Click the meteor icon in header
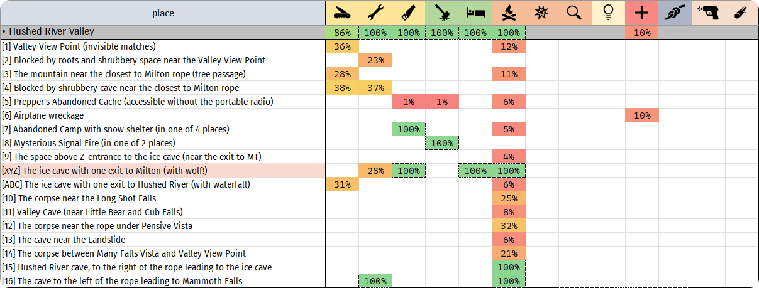 (x=741, y=13)
